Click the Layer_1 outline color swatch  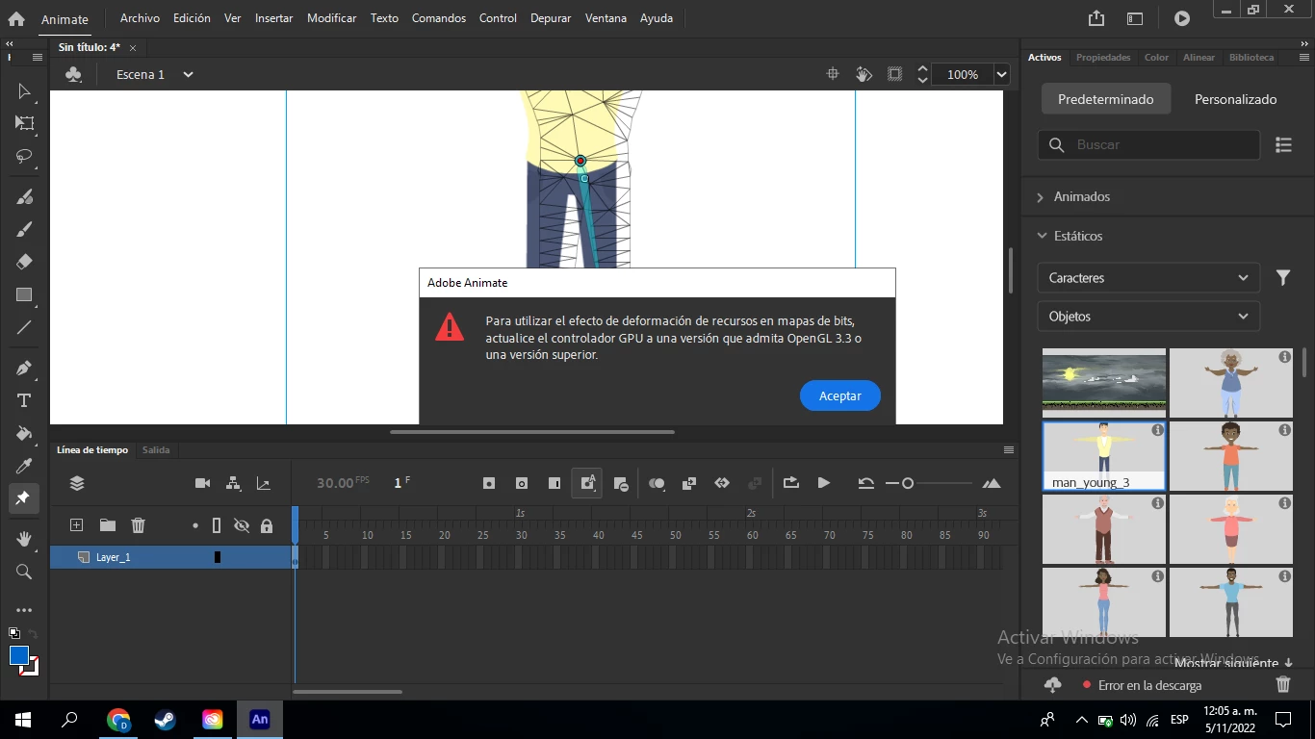tap(218, 557)
